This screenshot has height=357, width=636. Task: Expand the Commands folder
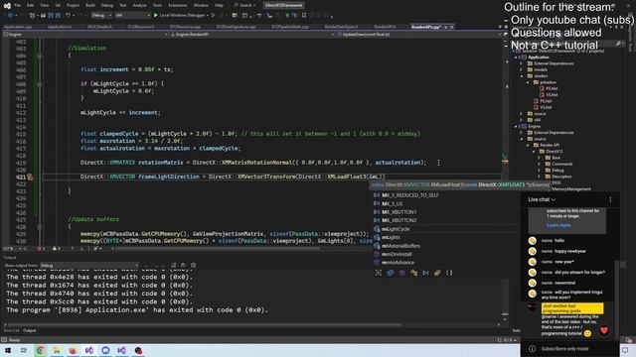540,164
